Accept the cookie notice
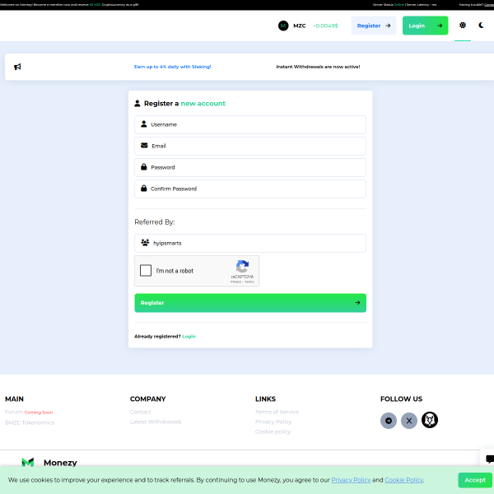494x494 pixels. pyautogui.click(x=475, y=480)
